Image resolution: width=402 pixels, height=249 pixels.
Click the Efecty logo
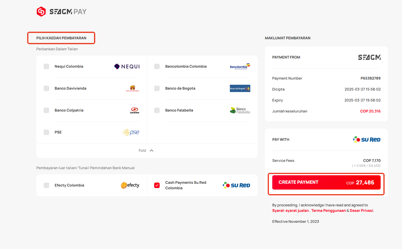pyautogui.click(x=130, y=185)
